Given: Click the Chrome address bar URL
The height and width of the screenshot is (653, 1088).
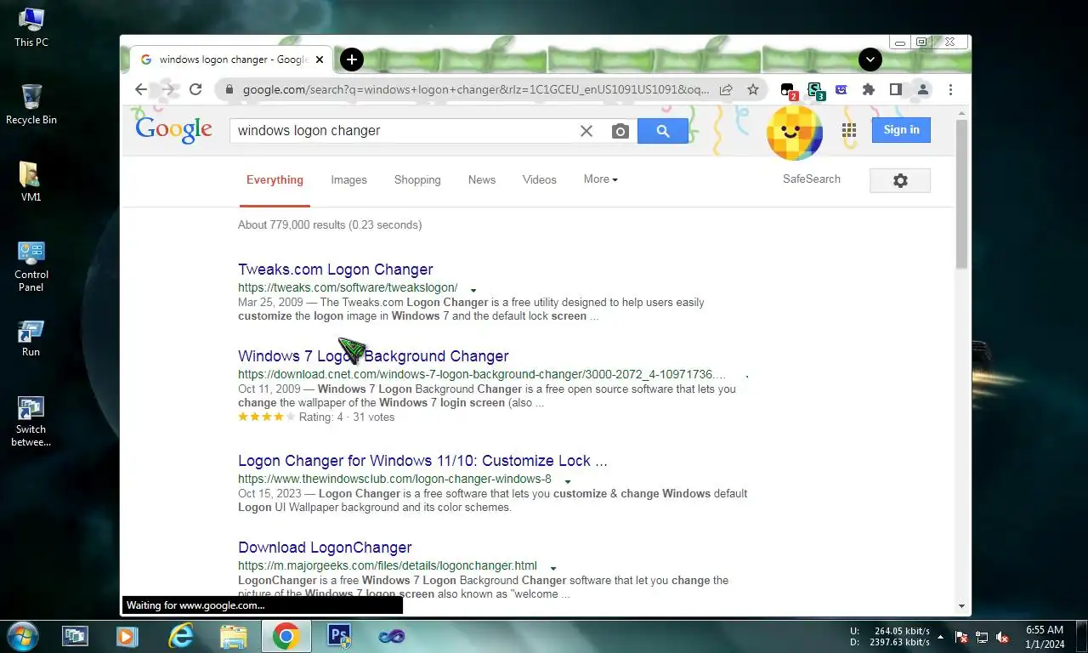Looking at the screenshot, I should (x=475, y=89).
